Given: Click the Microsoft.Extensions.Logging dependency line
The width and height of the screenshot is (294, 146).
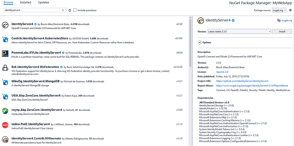Looking at the screenshot, I should coord(220,138).
